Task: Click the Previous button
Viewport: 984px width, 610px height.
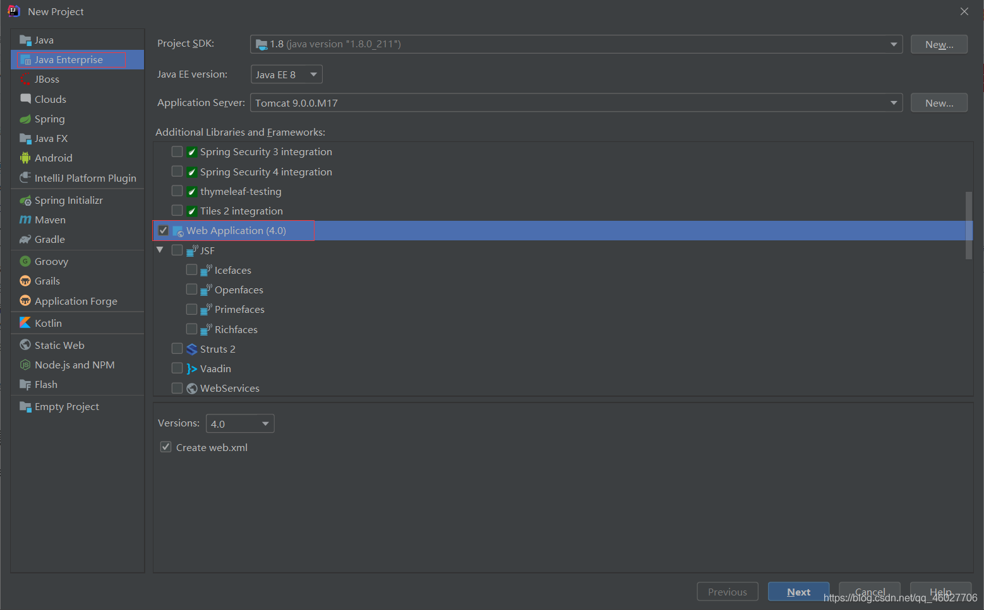Action: click(728, 592)
